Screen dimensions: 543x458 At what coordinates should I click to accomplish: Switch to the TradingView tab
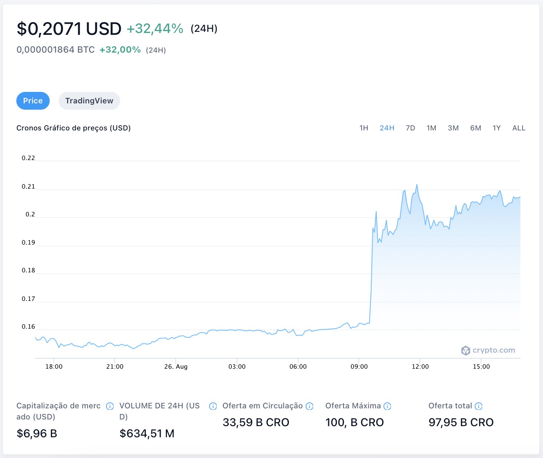89,101
